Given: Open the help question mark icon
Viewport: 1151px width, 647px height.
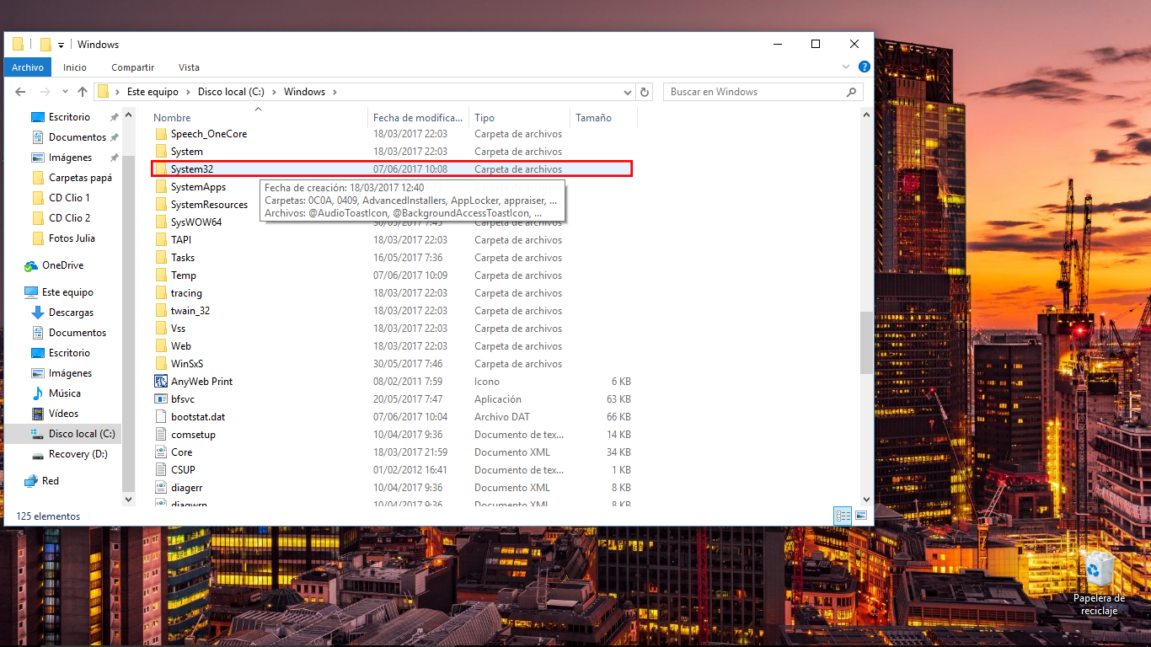Looking at the screenshot, I should coord(865,67).
